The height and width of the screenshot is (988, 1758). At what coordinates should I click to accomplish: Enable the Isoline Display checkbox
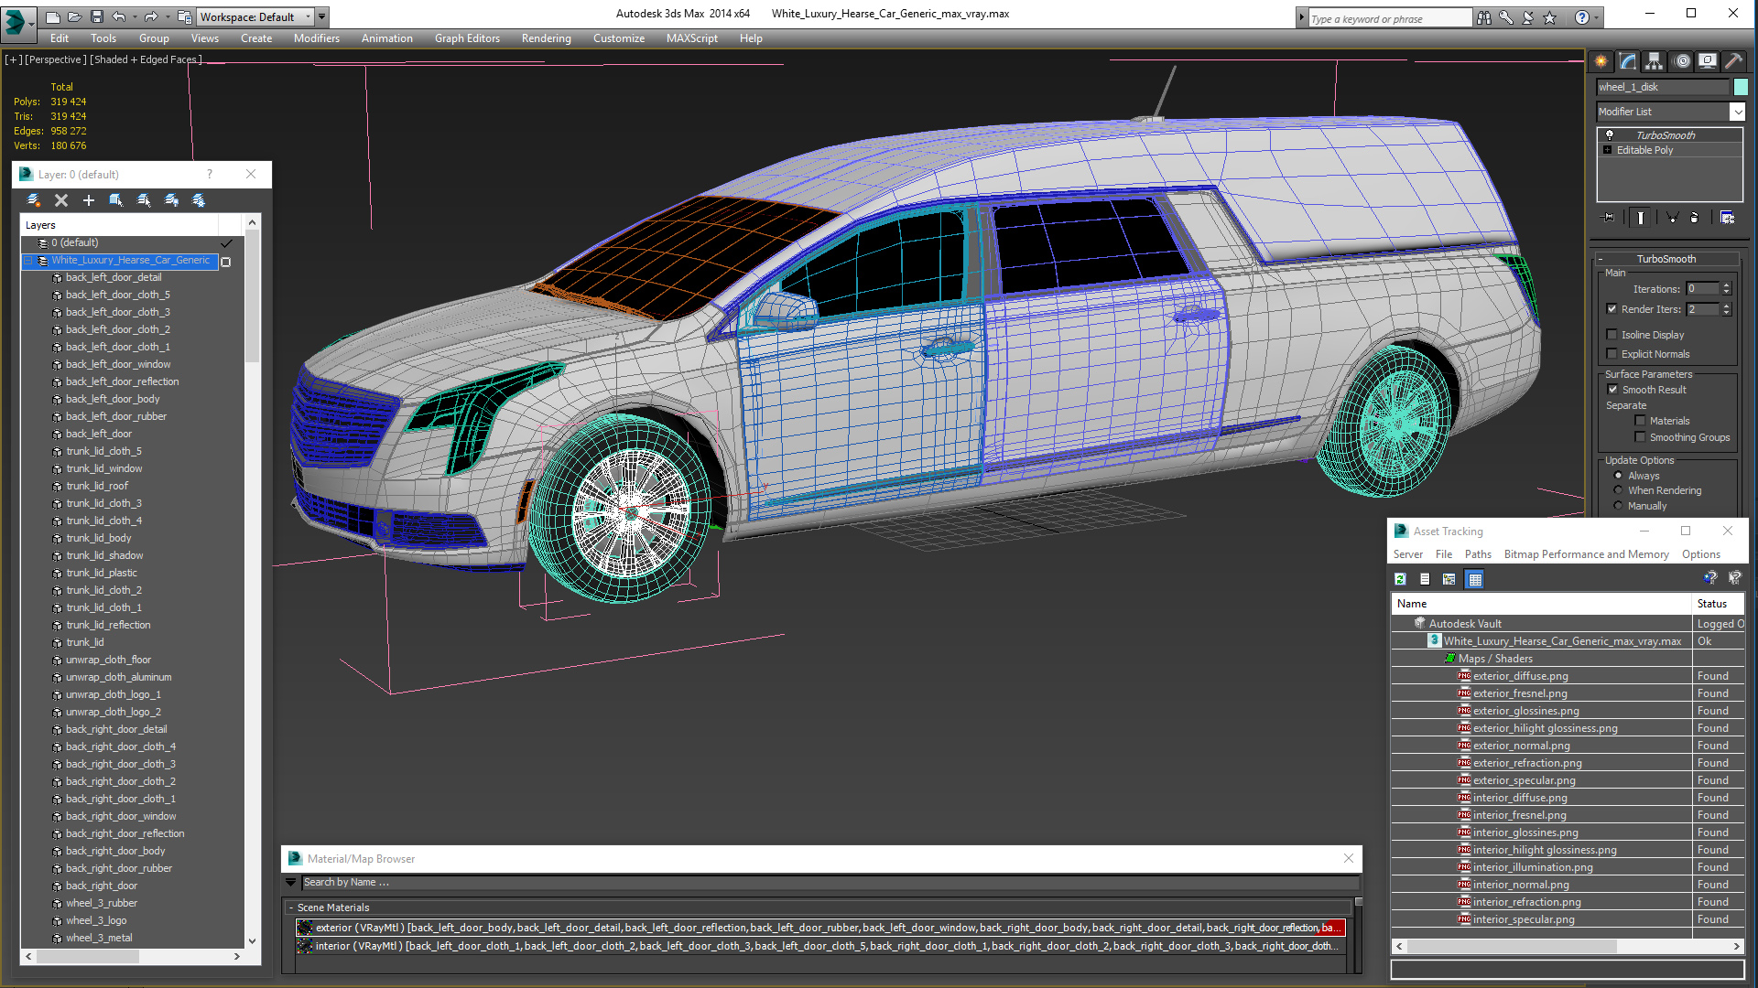point(1611,335)
